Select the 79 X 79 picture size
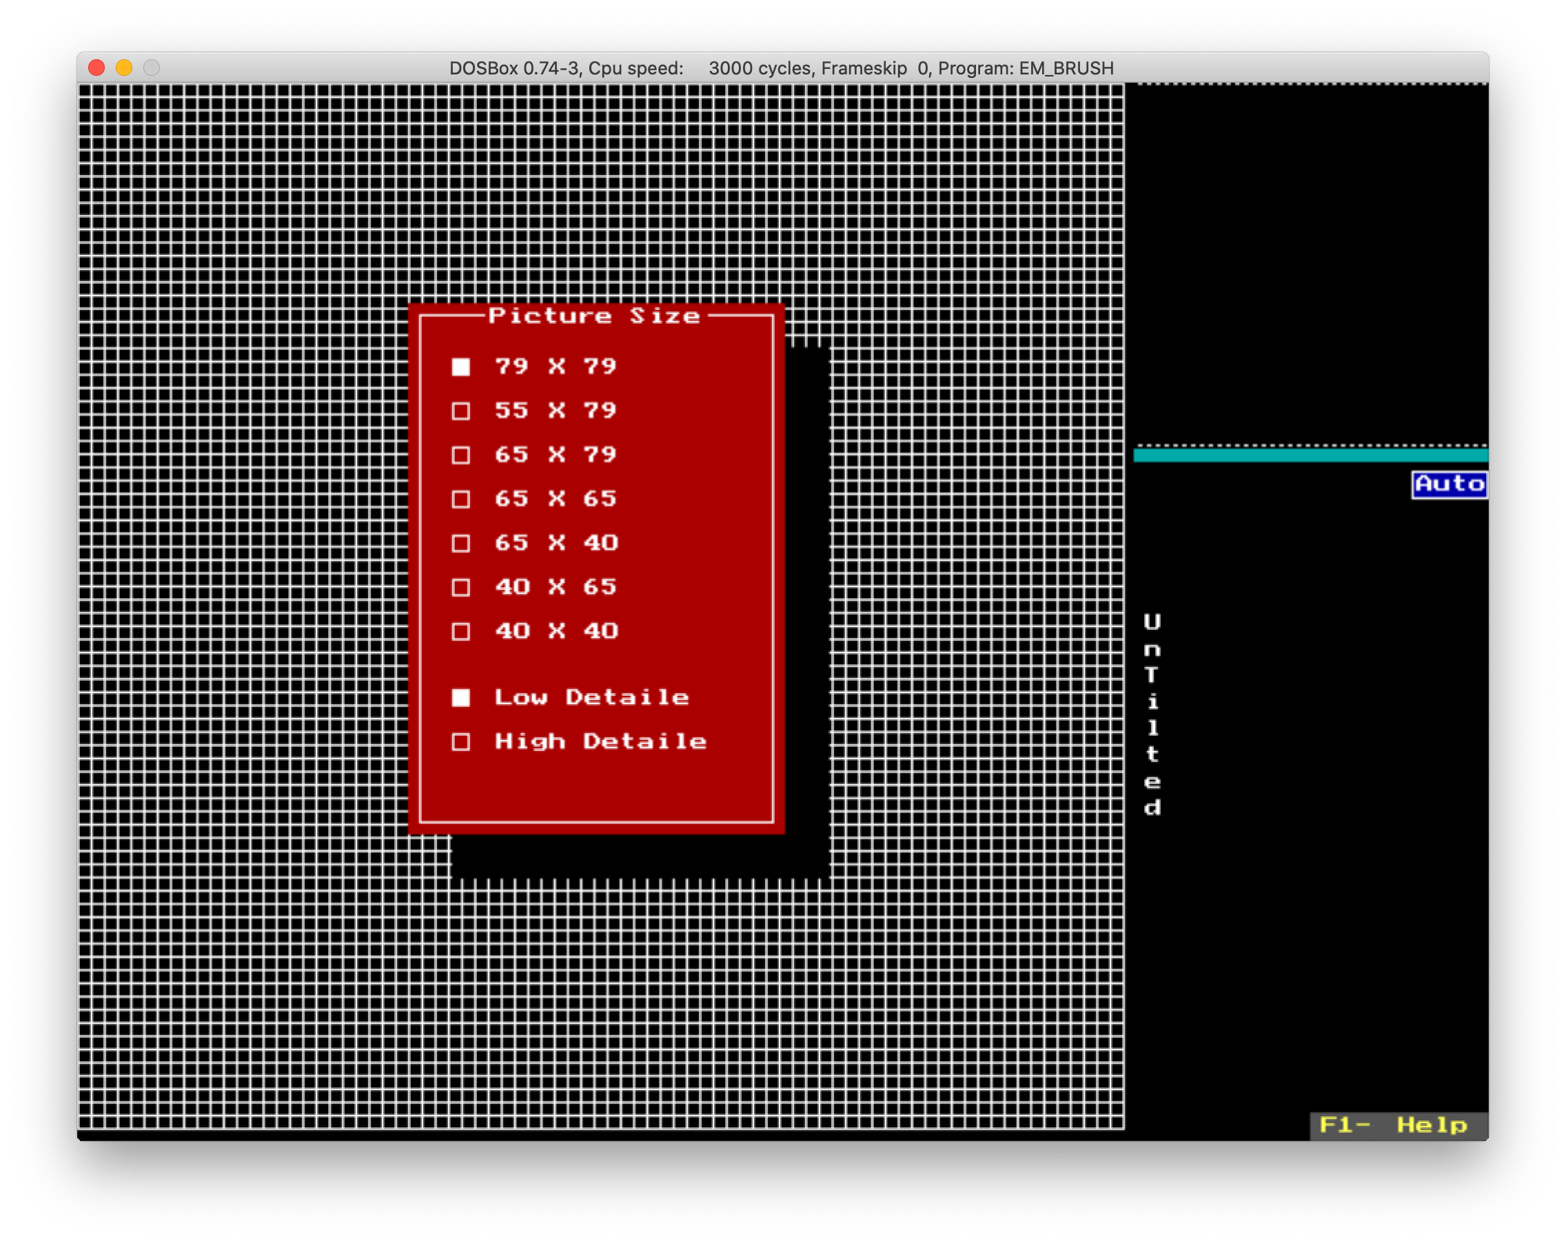 coord(460,367)
